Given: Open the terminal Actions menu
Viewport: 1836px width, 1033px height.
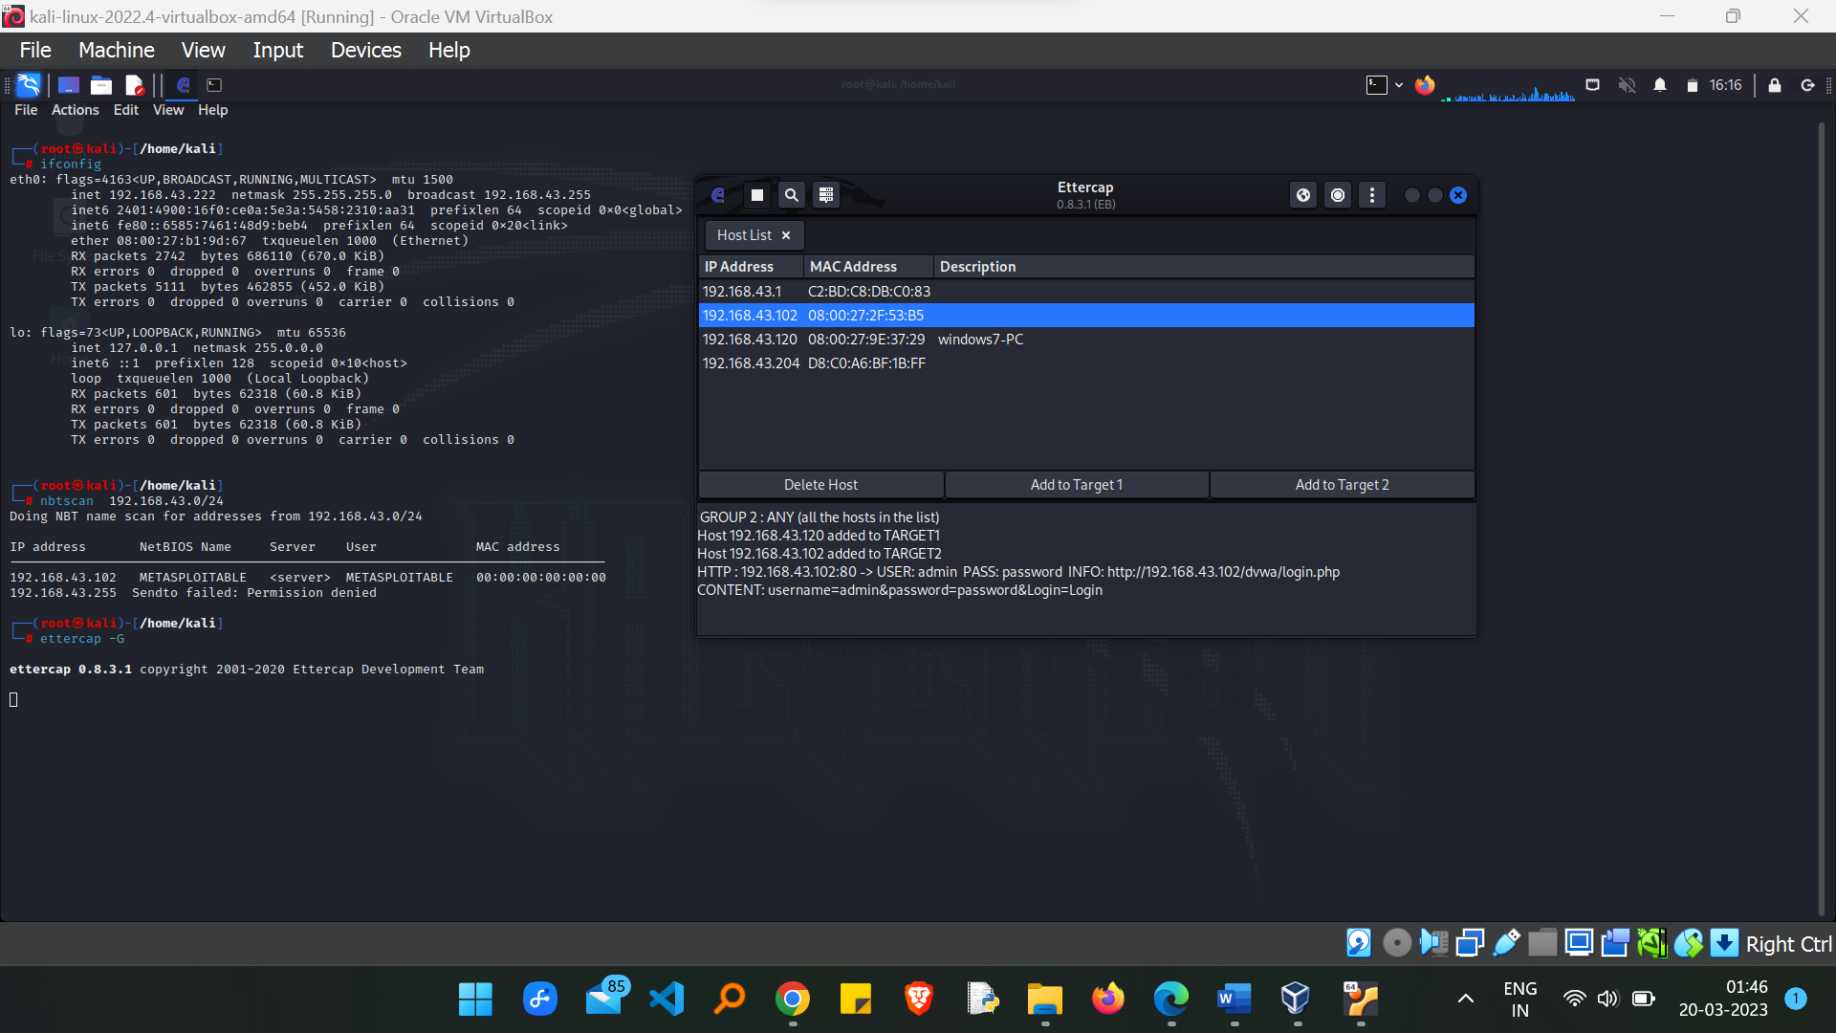Looking at the screenshot, I should point(75,110).
